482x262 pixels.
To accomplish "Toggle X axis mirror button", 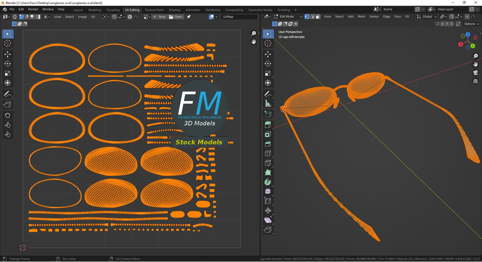I will click(442, 24).
